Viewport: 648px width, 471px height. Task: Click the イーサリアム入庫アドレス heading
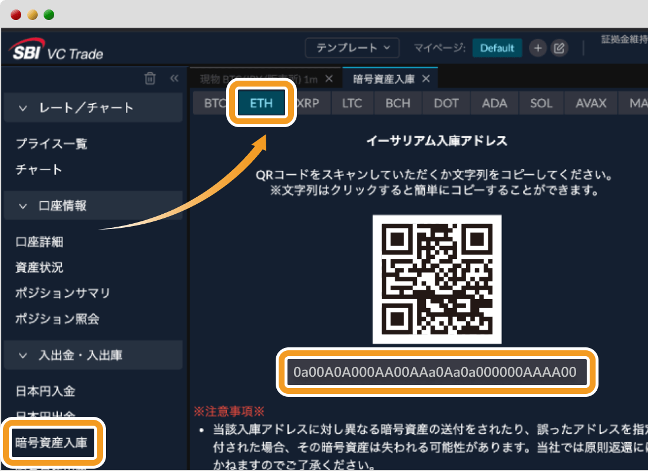(x=437, y=141)
